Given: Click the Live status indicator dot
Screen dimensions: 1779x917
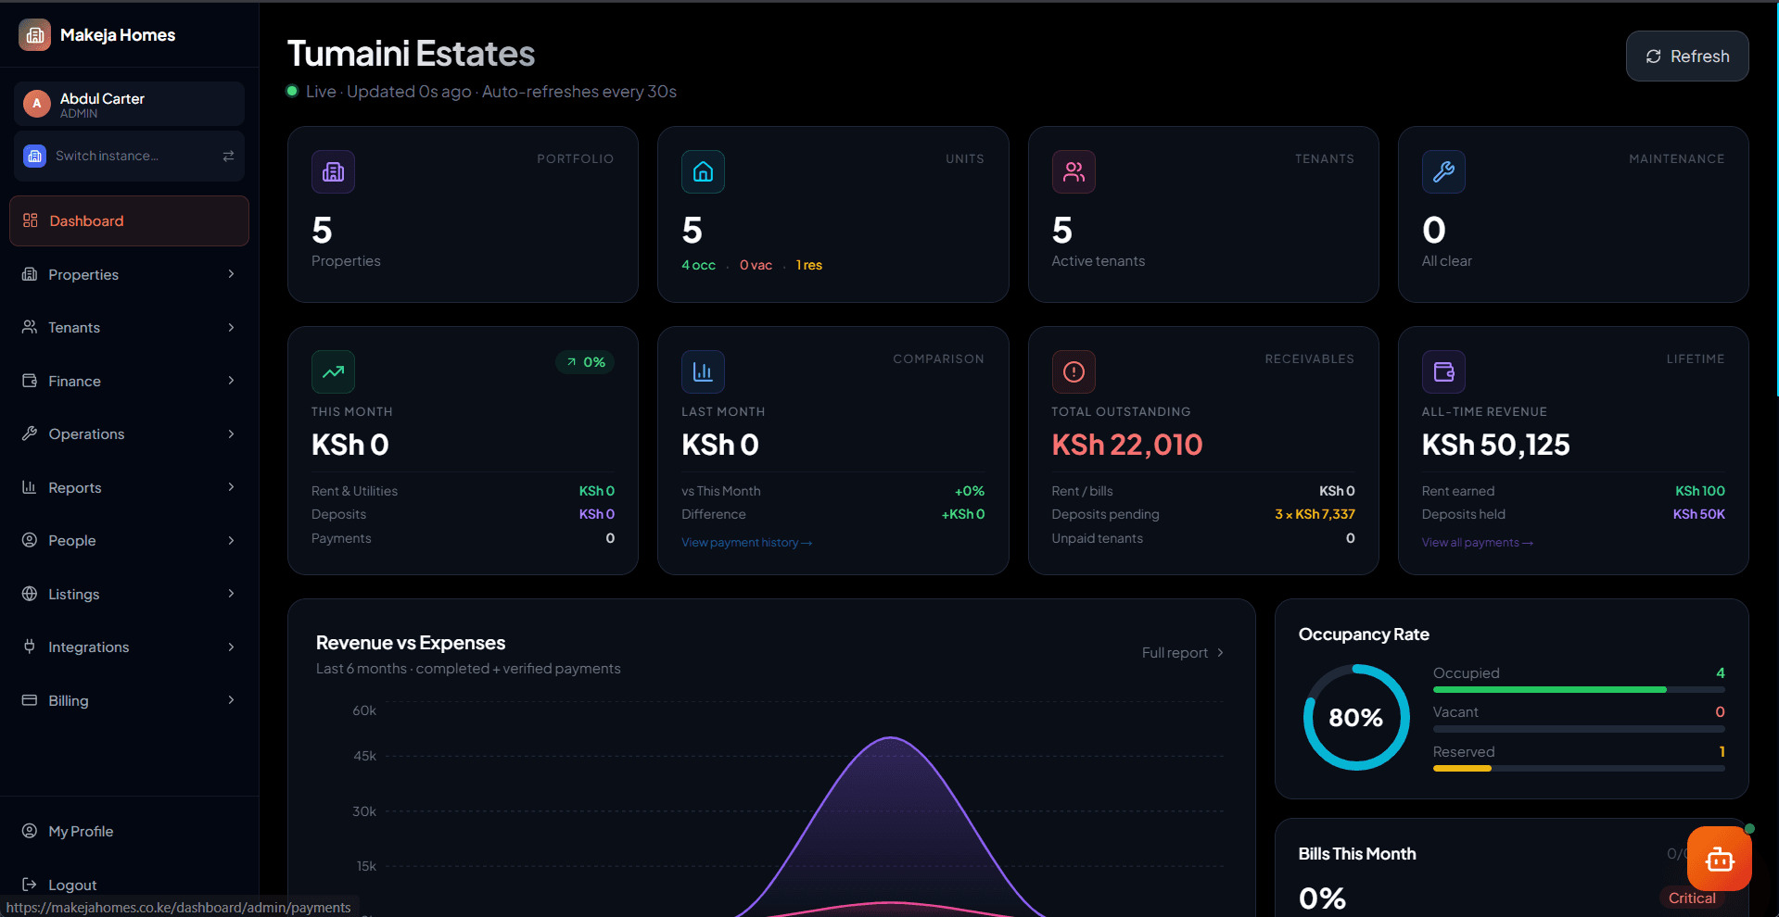Looking at the screenshot, I should point(292,91).
